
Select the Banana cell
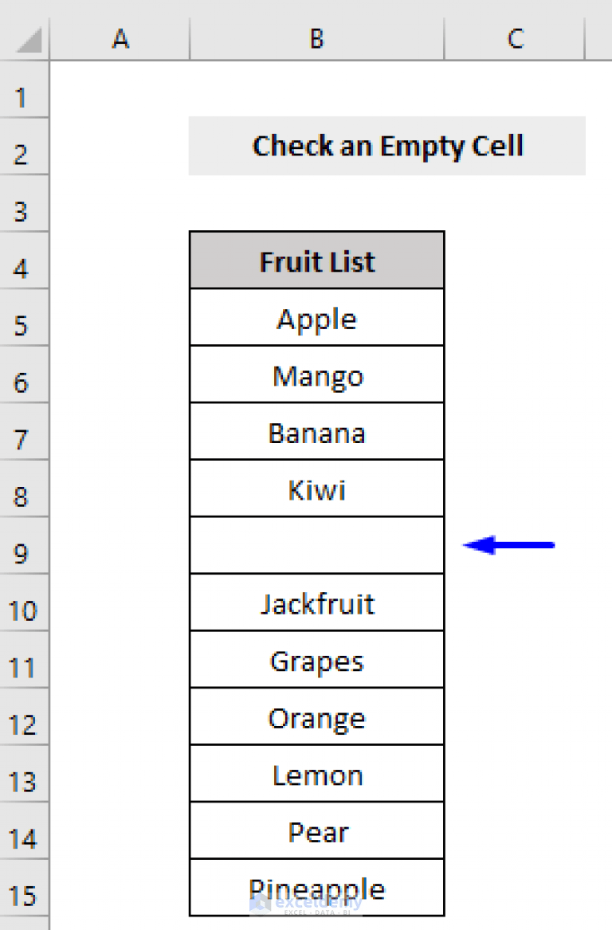point(316,431)
